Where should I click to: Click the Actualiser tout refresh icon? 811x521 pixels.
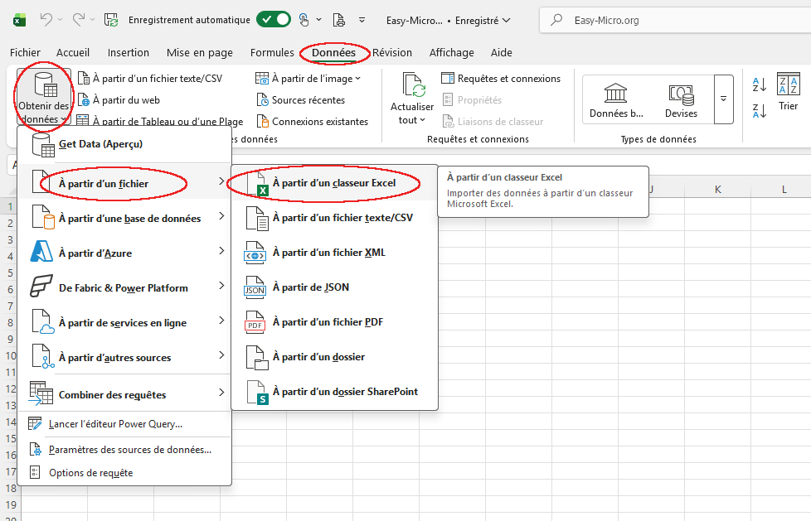[x=412, y=86]
